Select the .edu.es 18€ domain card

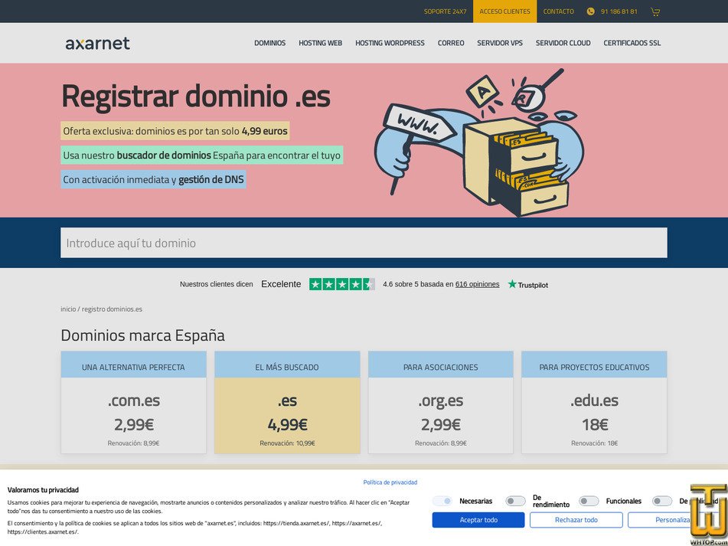[x=594, y=402]
